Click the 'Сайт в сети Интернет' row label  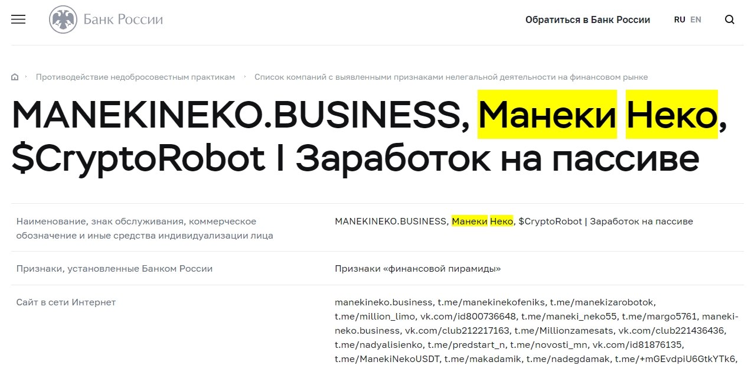pos(66,302)
